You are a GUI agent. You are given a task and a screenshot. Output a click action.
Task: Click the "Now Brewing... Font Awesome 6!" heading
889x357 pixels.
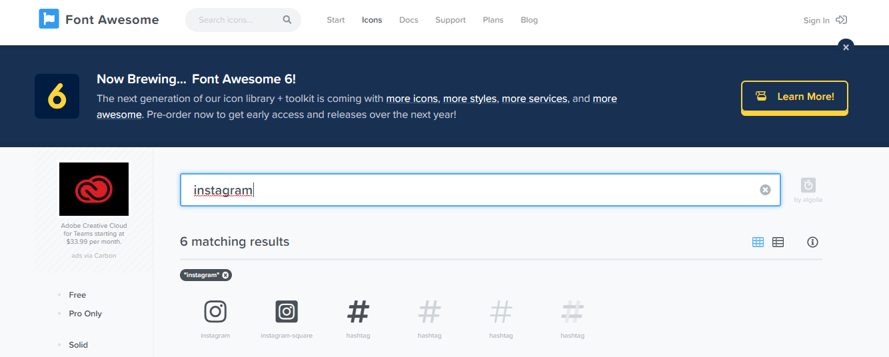pyautogui.click(x=196, y=79)
